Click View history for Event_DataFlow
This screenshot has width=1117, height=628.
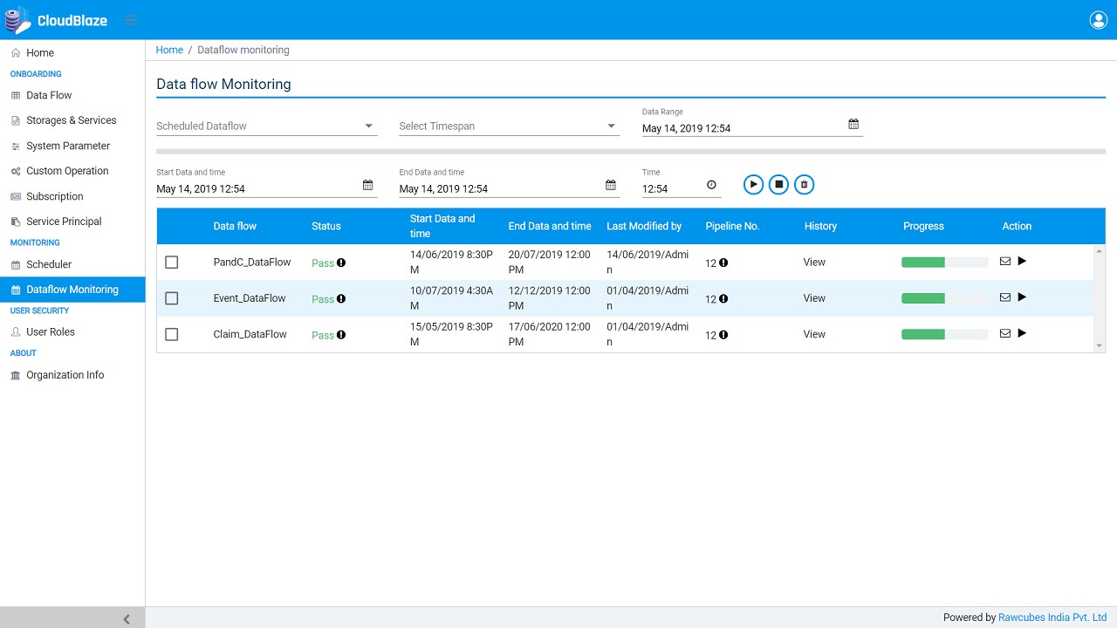click(x=814, y=298)
